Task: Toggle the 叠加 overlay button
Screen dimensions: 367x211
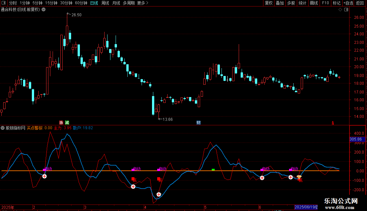Action: click(x=280, y=3)
